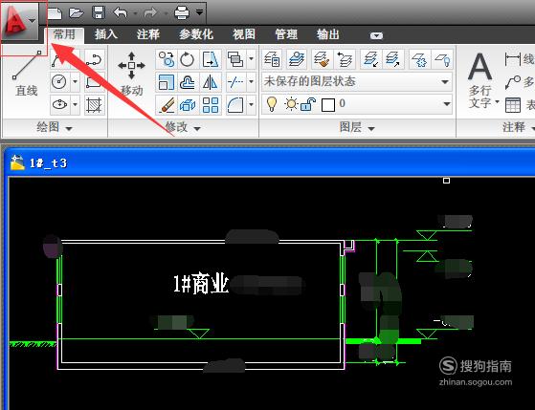Select the Offset tool icon
The image size is (535, 410).
click(188, 82)
